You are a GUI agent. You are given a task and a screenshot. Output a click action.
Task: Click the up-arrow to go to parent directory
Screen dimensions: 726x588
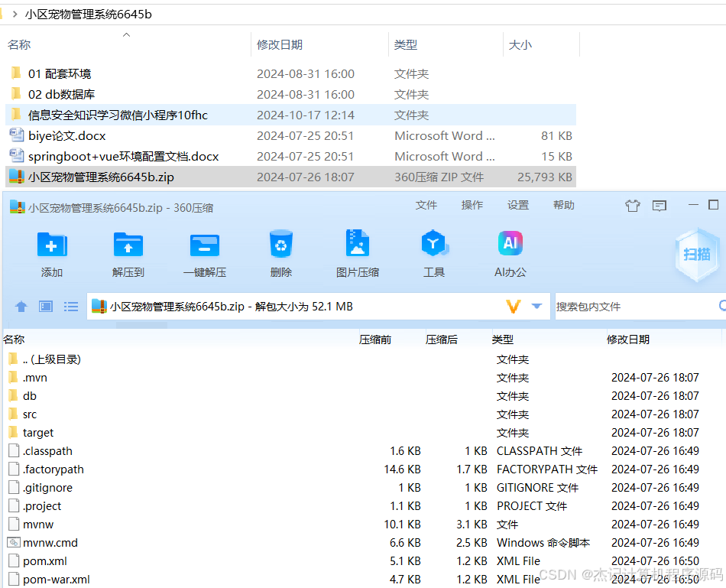pos(21,306)
